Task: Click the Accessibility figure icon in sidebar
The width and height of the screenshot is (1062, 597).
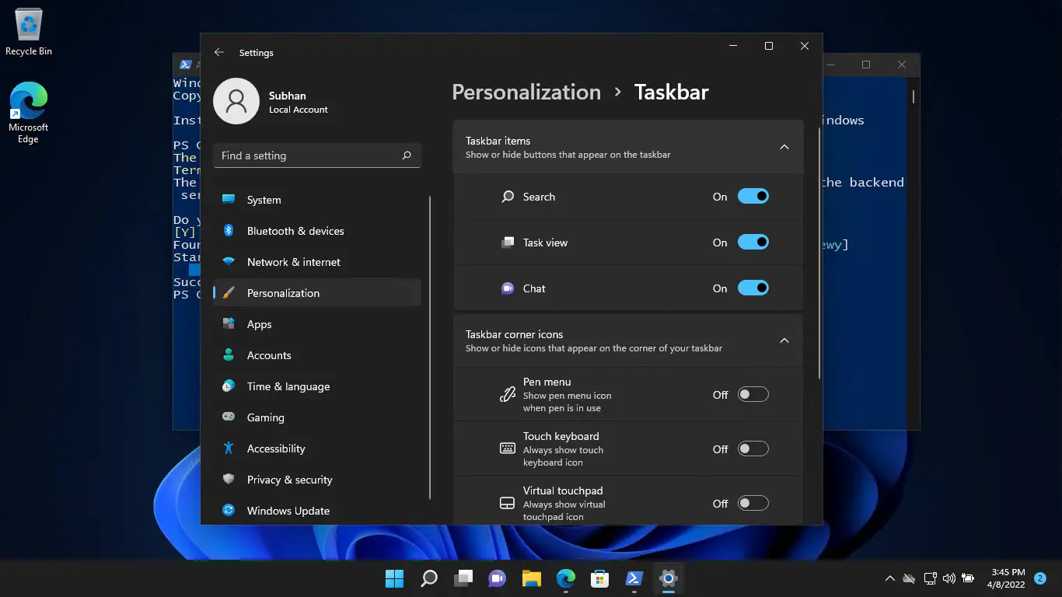Action: [229, 448]
